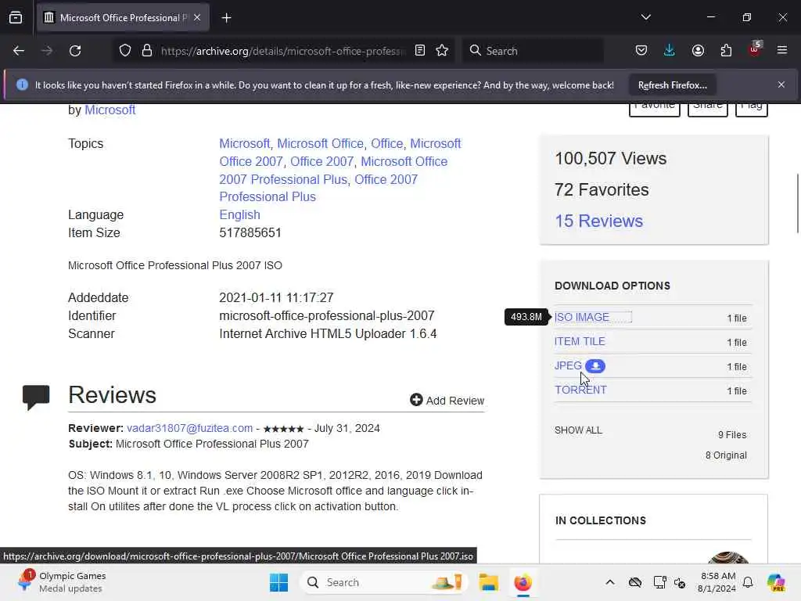Open the Firefox account icon
801x601 pixels.
(698, 51)
